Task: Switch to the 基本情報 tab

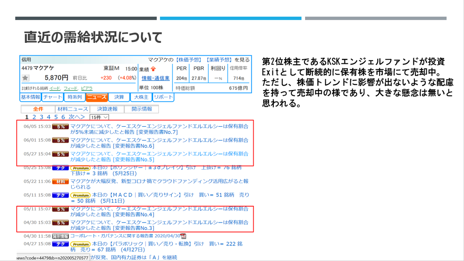Action: [30, 97]
